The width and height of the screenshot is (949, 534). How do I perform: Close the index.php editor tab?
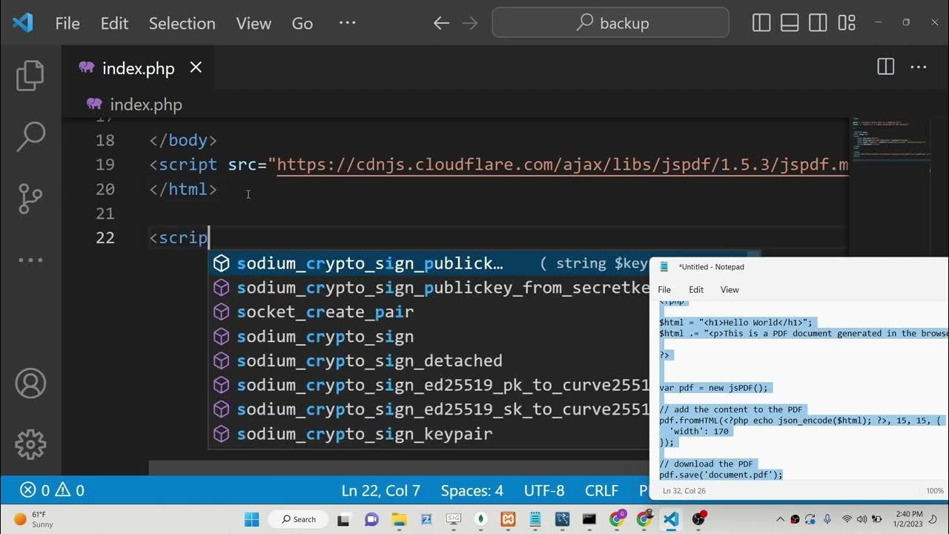[x=196, y=68]
